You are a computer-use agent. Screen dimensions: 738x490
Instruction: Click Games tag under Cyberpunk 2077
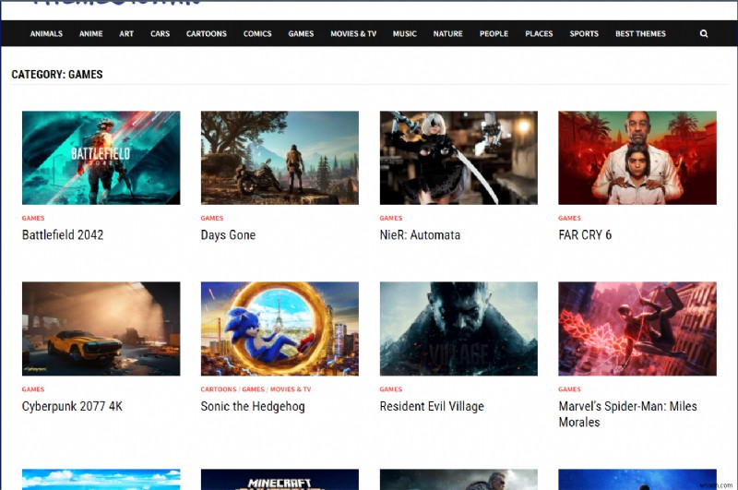click(33, 389)
